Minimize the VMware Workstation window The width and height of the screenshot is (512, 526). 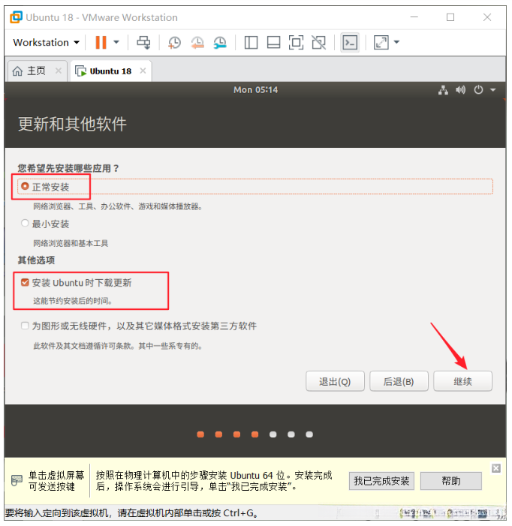click(414, 17)
